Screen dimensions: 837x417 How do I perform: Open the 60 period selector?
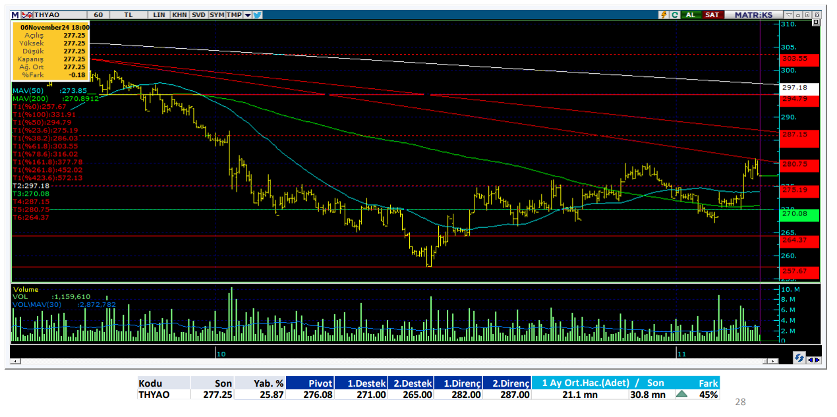coord(98,14)
